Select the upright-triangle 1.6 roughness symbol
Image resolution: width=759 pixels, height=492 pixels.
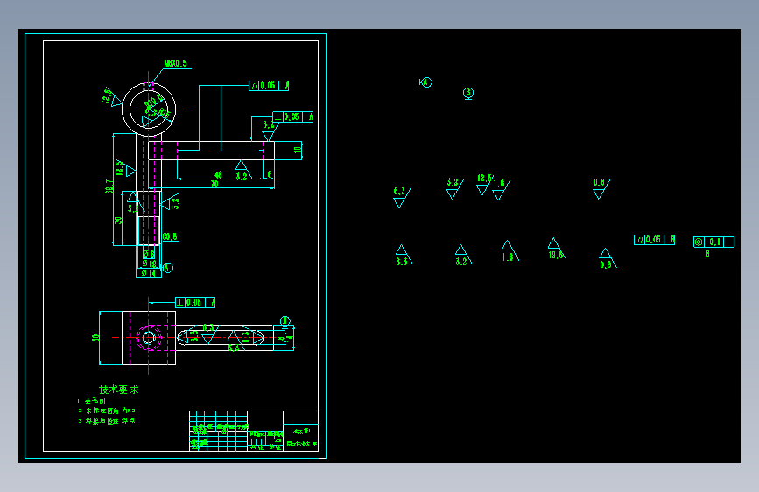coord(510,251)
